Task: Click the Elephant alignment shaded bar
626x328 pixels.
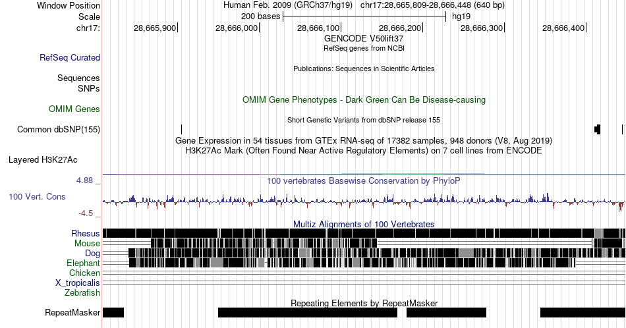Action: pos(353,263)
